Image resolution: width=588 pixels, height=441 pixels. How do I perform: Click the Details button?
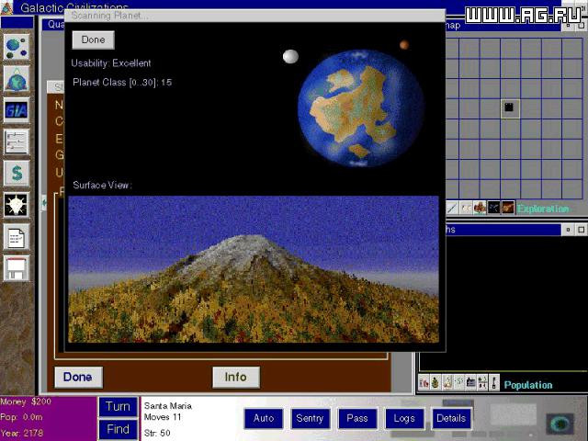pyautogui.click(x=451, y=419)
